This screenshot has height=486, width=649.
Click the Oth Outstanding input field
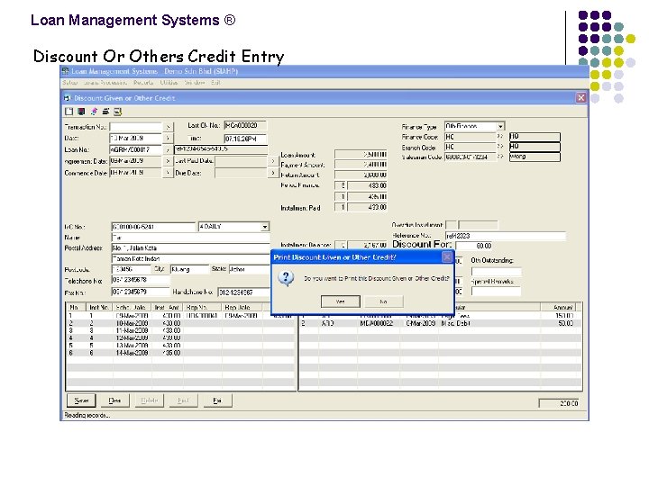click(x=497, y=272)
